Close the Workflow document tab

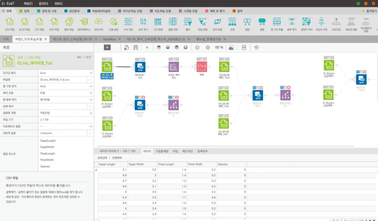pyautogui.click(x=119, y=39)
